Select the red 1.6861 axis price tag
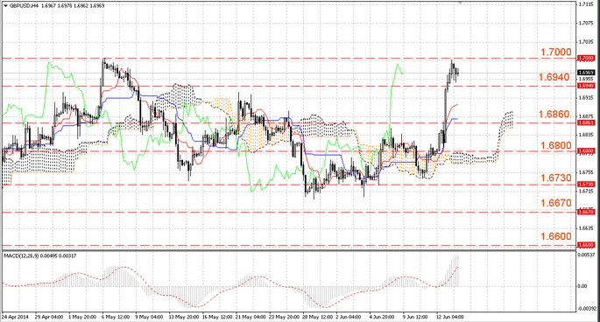 click(x=586, y=122)
